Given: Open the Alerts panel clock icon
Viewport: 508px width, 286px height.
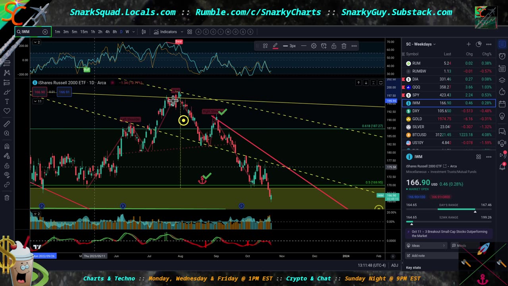Looking at the screenshot, I should [502, 56].
